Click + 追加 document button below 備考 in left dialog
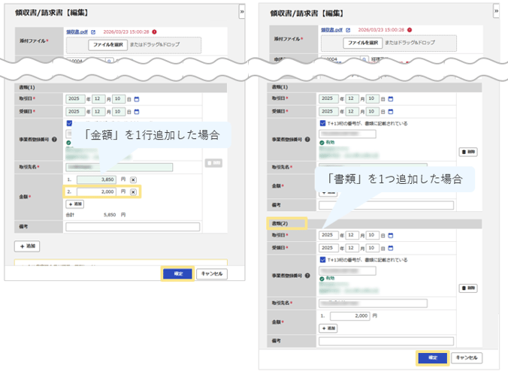Screen dimensions: 508x374 pyautogui.click(x=27, y=246)
